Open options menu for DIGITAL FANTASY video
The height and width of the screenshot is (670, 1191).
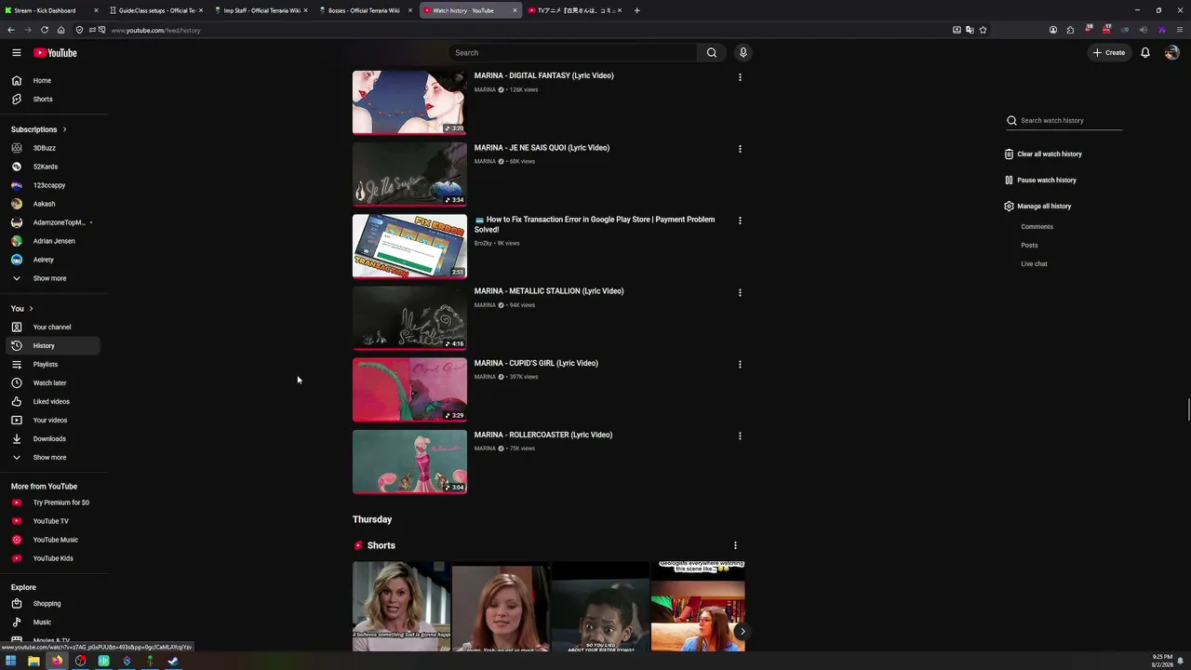740,77
